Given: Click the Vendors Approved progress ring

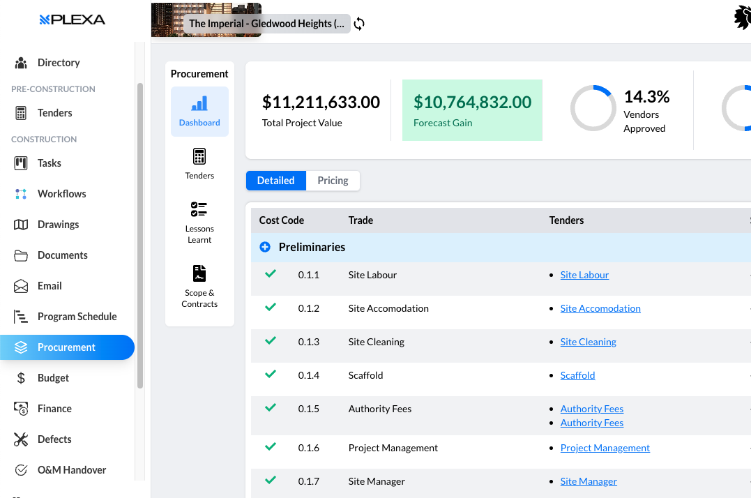Looking at the screenshot, I should pyautogui.click(x=593, y=108).
